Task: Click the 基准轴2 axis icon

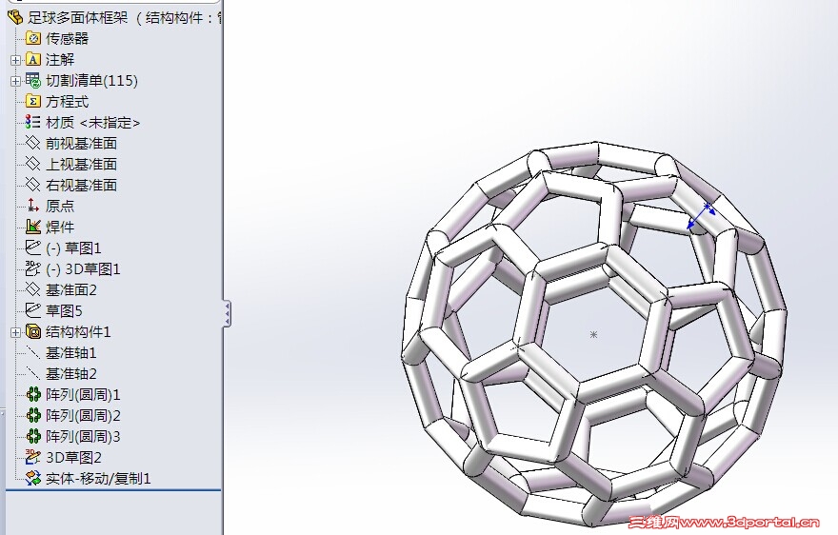Action: coord(33,373)
